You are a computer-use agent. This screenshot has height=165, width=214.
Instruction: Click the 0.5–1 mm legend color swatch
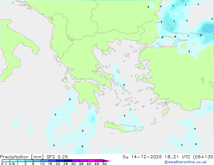pos(14,161)
